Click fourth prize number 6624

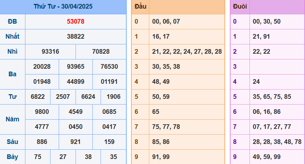tap(88, 97)
